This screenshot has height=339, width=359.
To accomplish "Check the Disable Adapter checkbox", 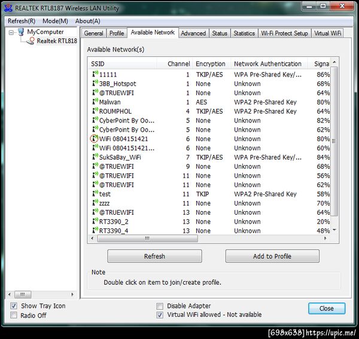I will point(160,306).
